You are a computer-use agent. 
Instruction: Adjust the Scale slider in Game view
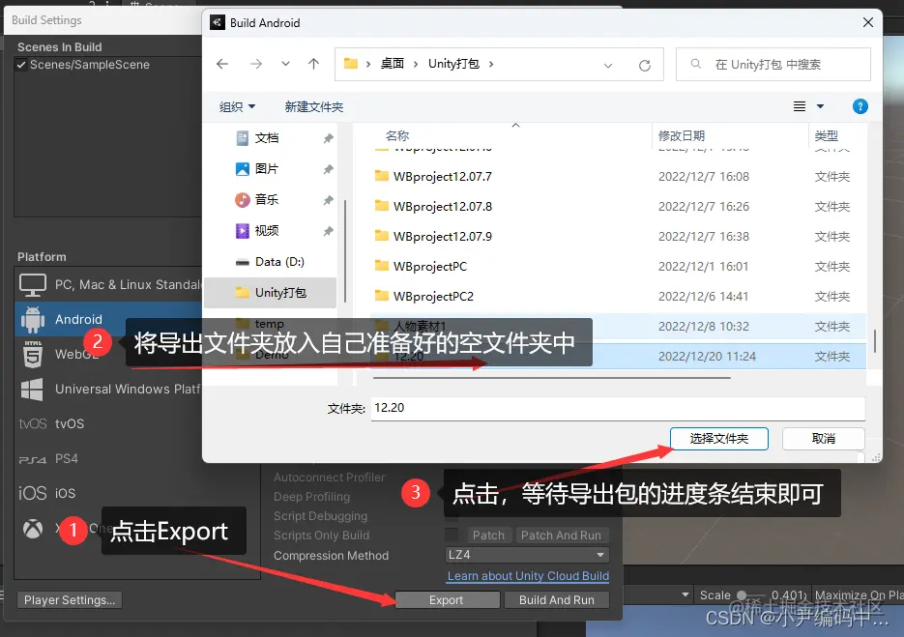pos(751,594)
